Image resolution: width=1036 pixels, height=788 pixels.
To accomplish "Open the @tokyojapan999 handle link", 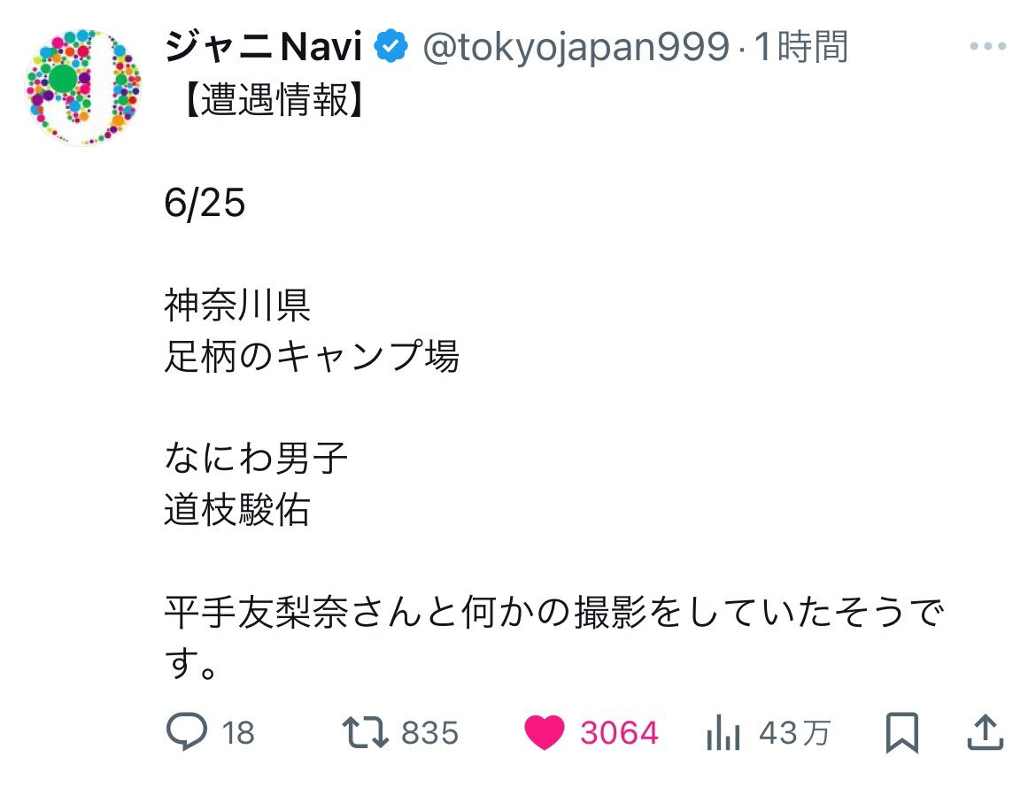I will 576,48.
